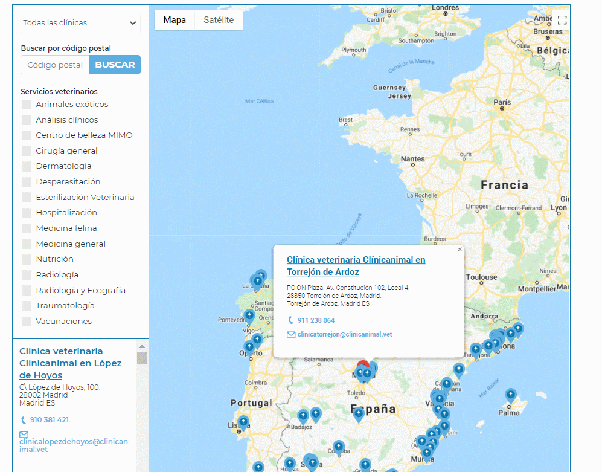Check Traumatología filter
The height and width of the screenshot is (472, 602).
click(x=27, y=306)
